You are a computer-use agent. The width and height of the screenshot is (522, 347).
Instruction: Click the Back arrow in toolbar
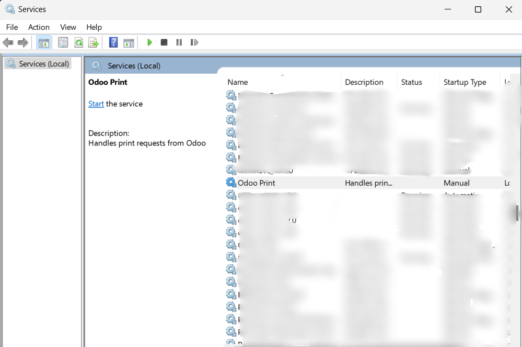pos(8,42)
